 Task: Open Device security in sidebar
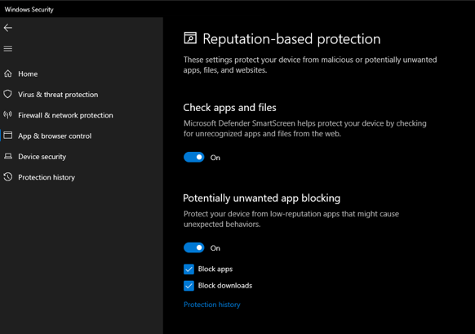tap(42, 157)
